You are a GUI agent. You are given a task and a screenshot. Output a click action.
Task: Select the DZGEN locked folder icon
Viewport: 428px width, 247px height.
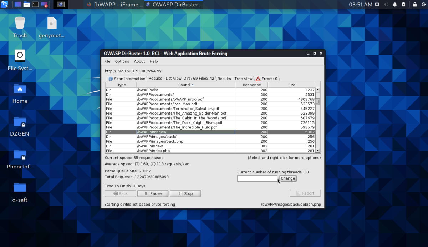click(20, 126)
